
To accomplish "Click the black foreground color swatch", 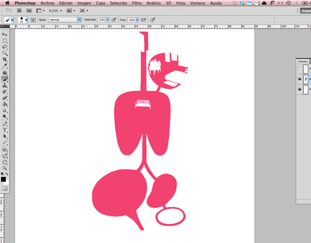I will [3, 179].
